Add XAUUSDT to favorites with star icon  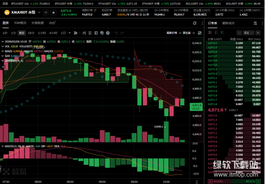54,12
